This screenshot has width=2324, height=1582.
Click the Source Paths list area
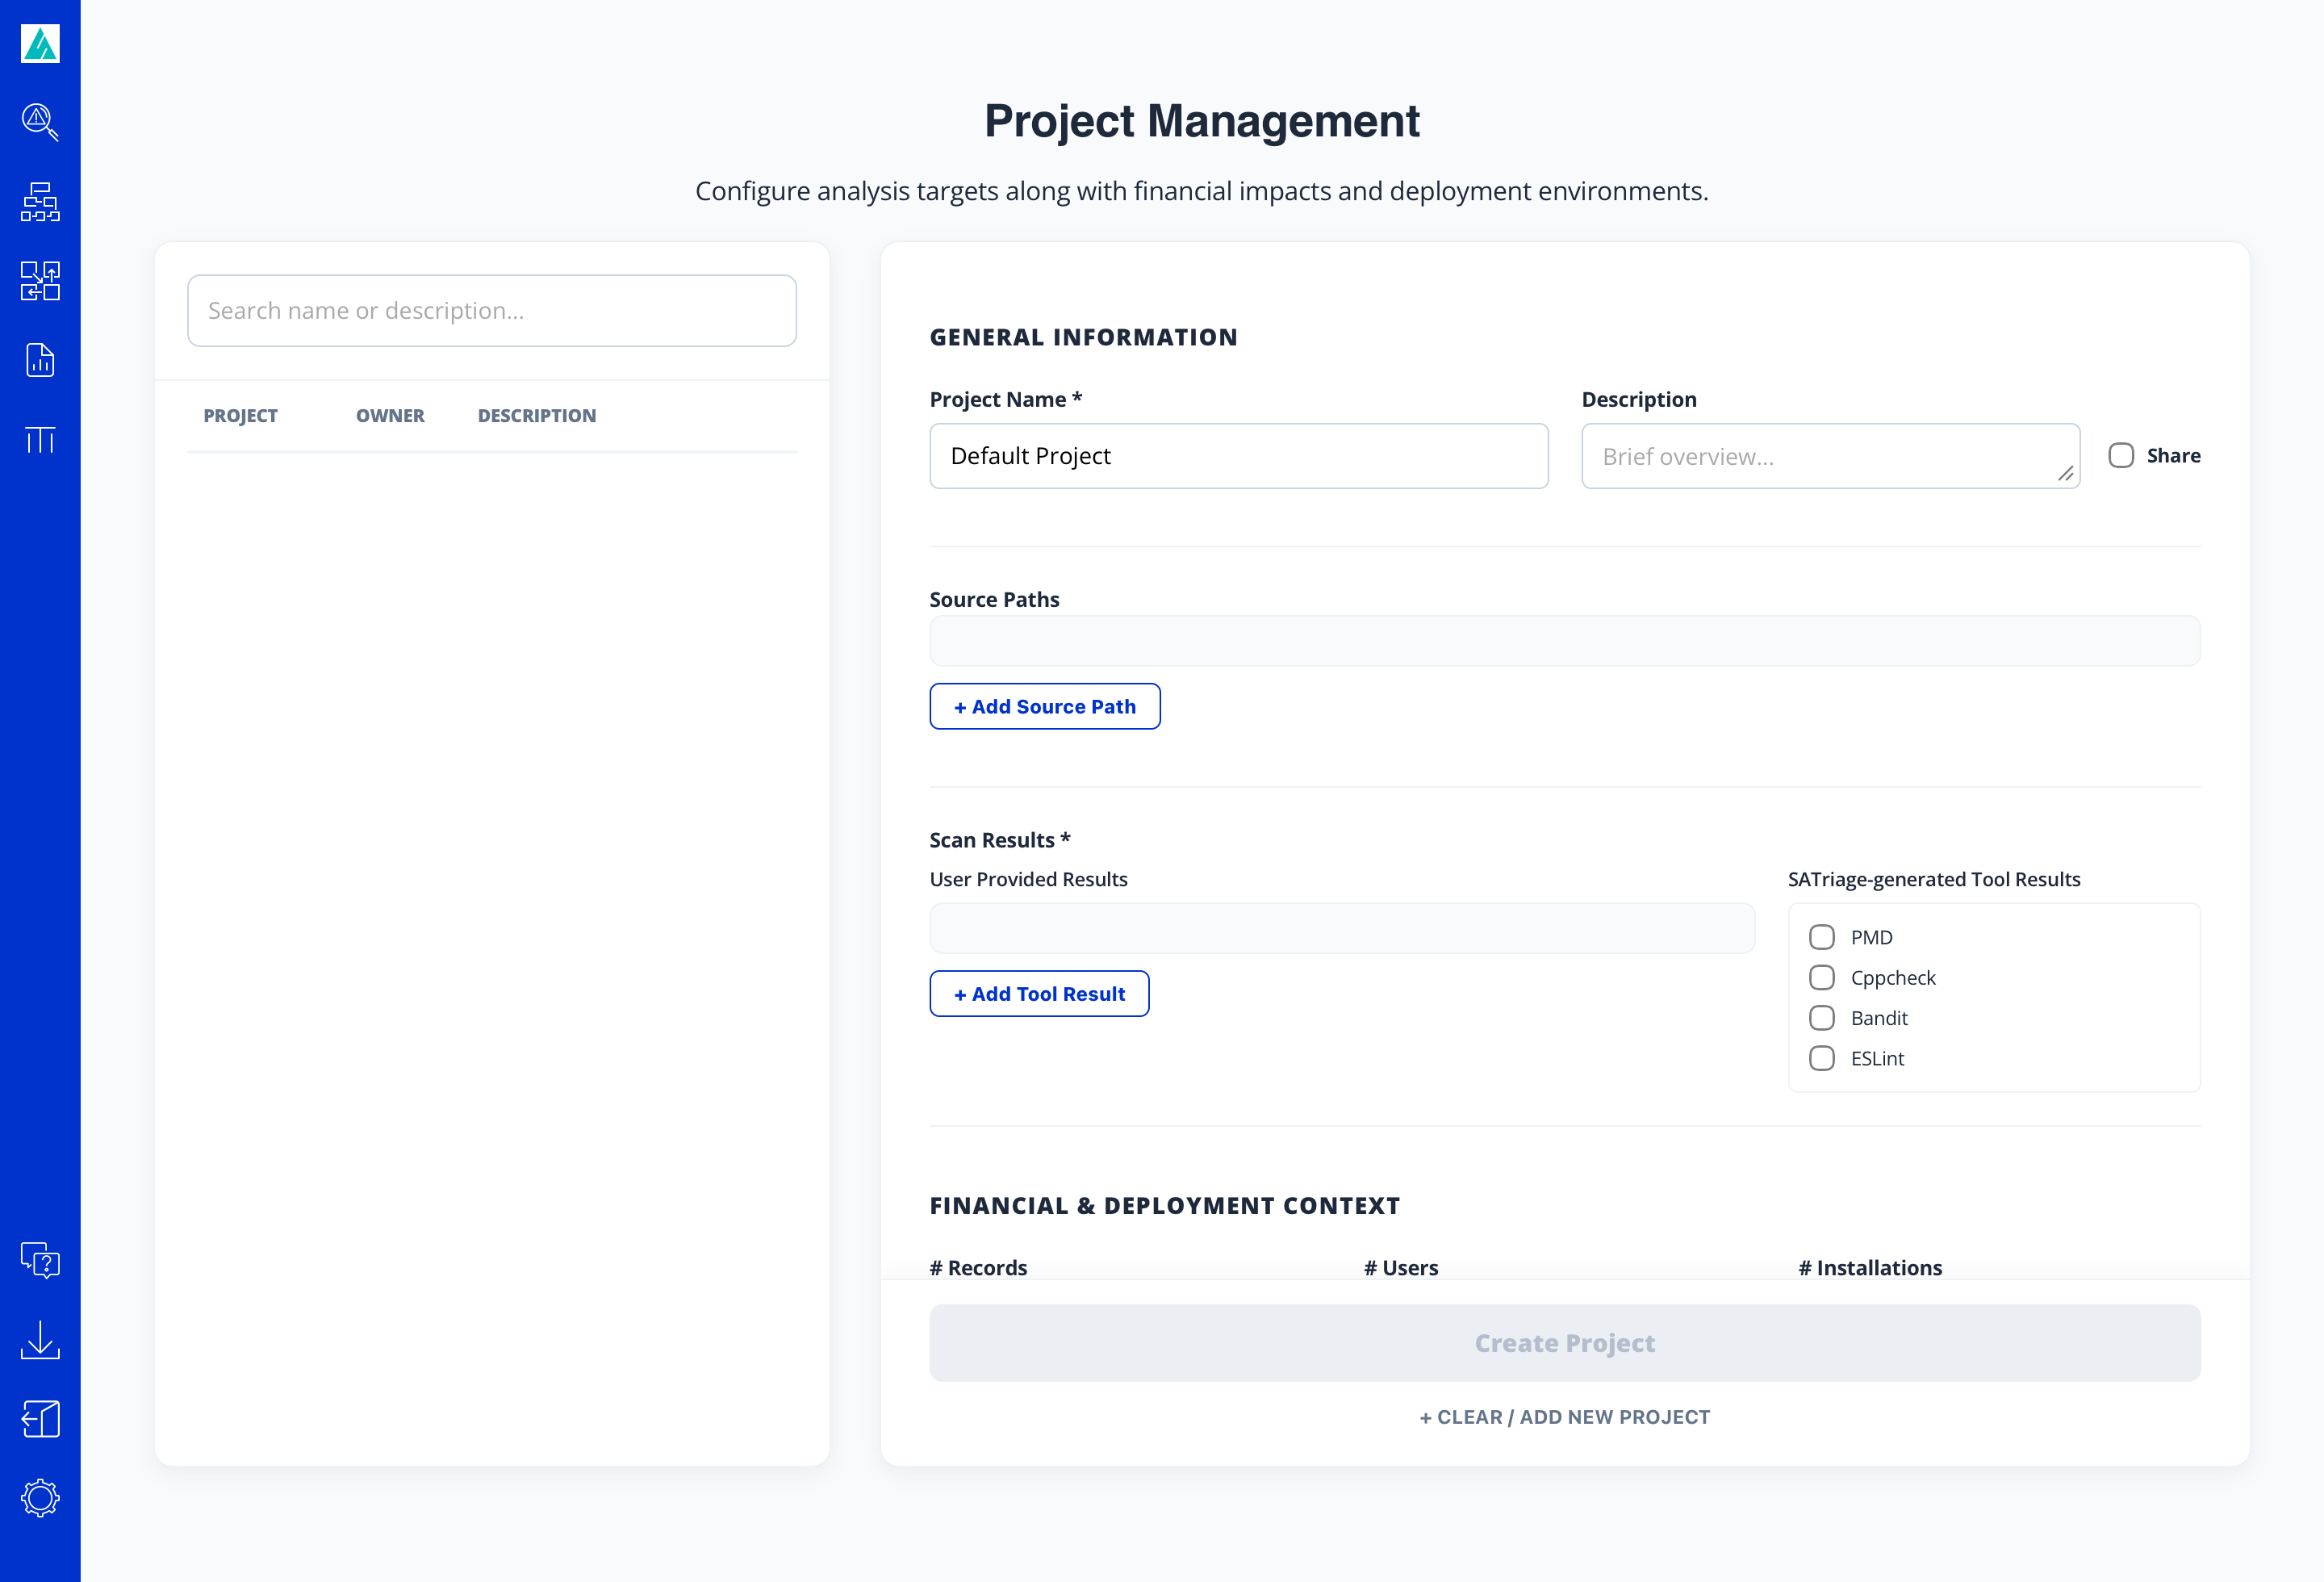coord(1565,641)
